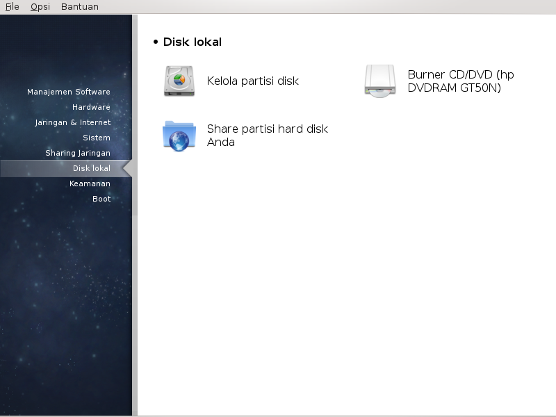556x417 pixels.
Task: Open the File menu
Action: [x=12, y=7]
